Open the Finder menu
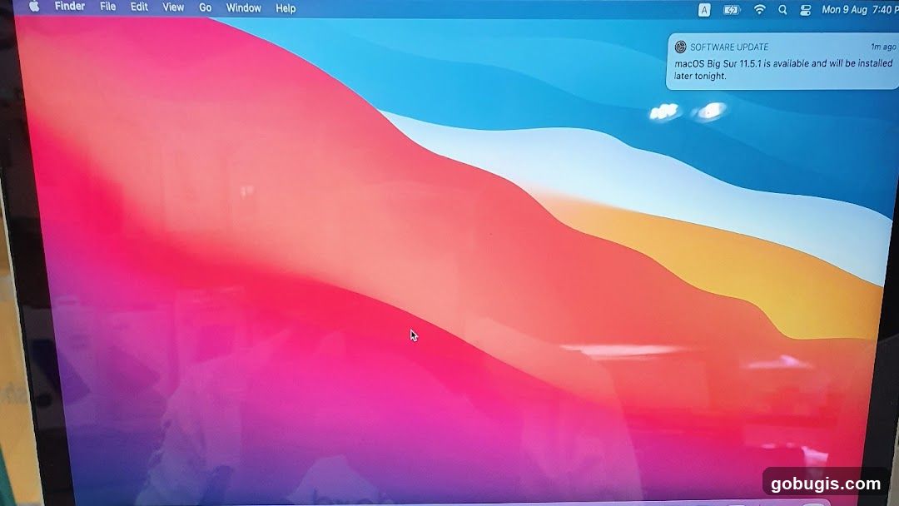Image resolution: width=899 pixels, height=506 pixels. [x=69, y=7]
